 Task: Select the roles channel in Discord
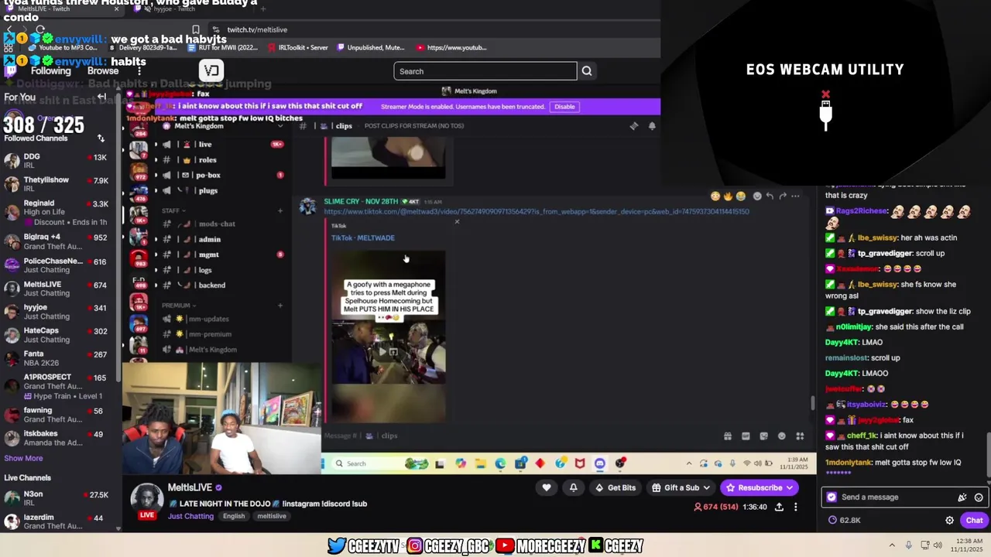[x=207, y=160]
